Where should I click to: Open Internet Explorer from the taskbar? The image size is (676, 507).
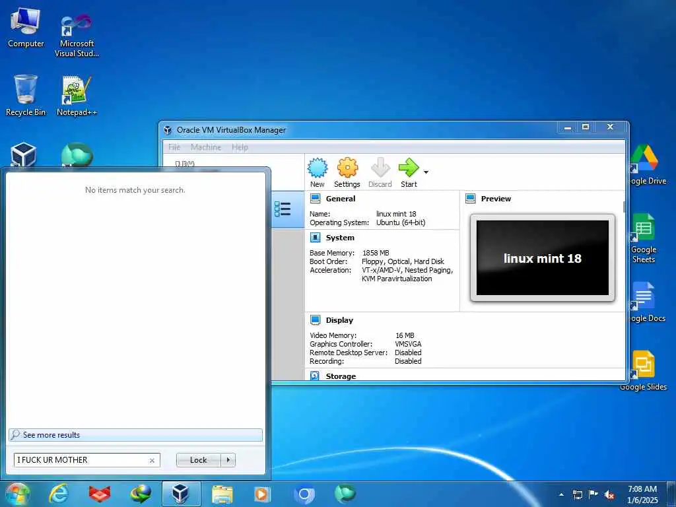pyautogui.click(x=59, y=494)
